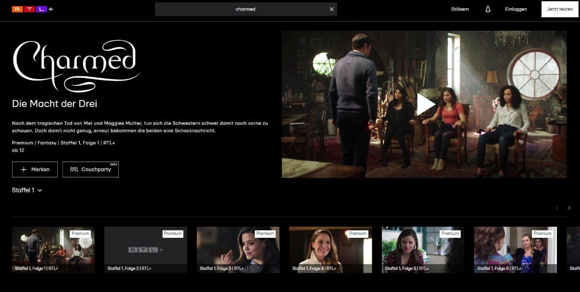Click the episode description starting 'Nach dem tragischen Tod'
The height and width of the screenshot is (292, 580).
140,127
